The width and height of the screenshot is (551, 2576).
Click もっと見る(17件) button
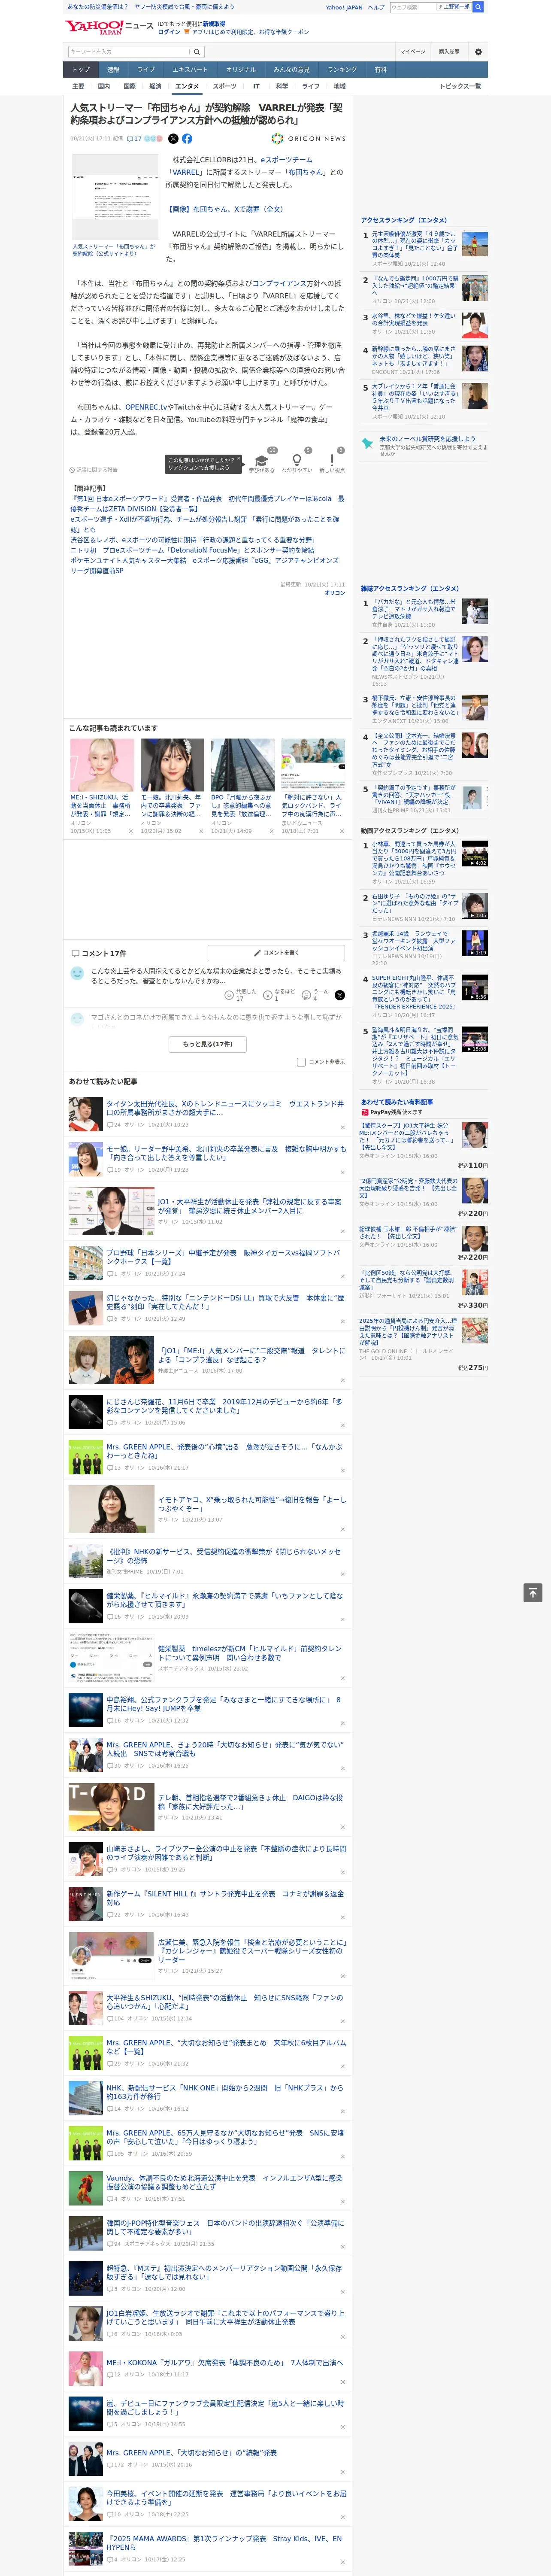point(207,1044)
